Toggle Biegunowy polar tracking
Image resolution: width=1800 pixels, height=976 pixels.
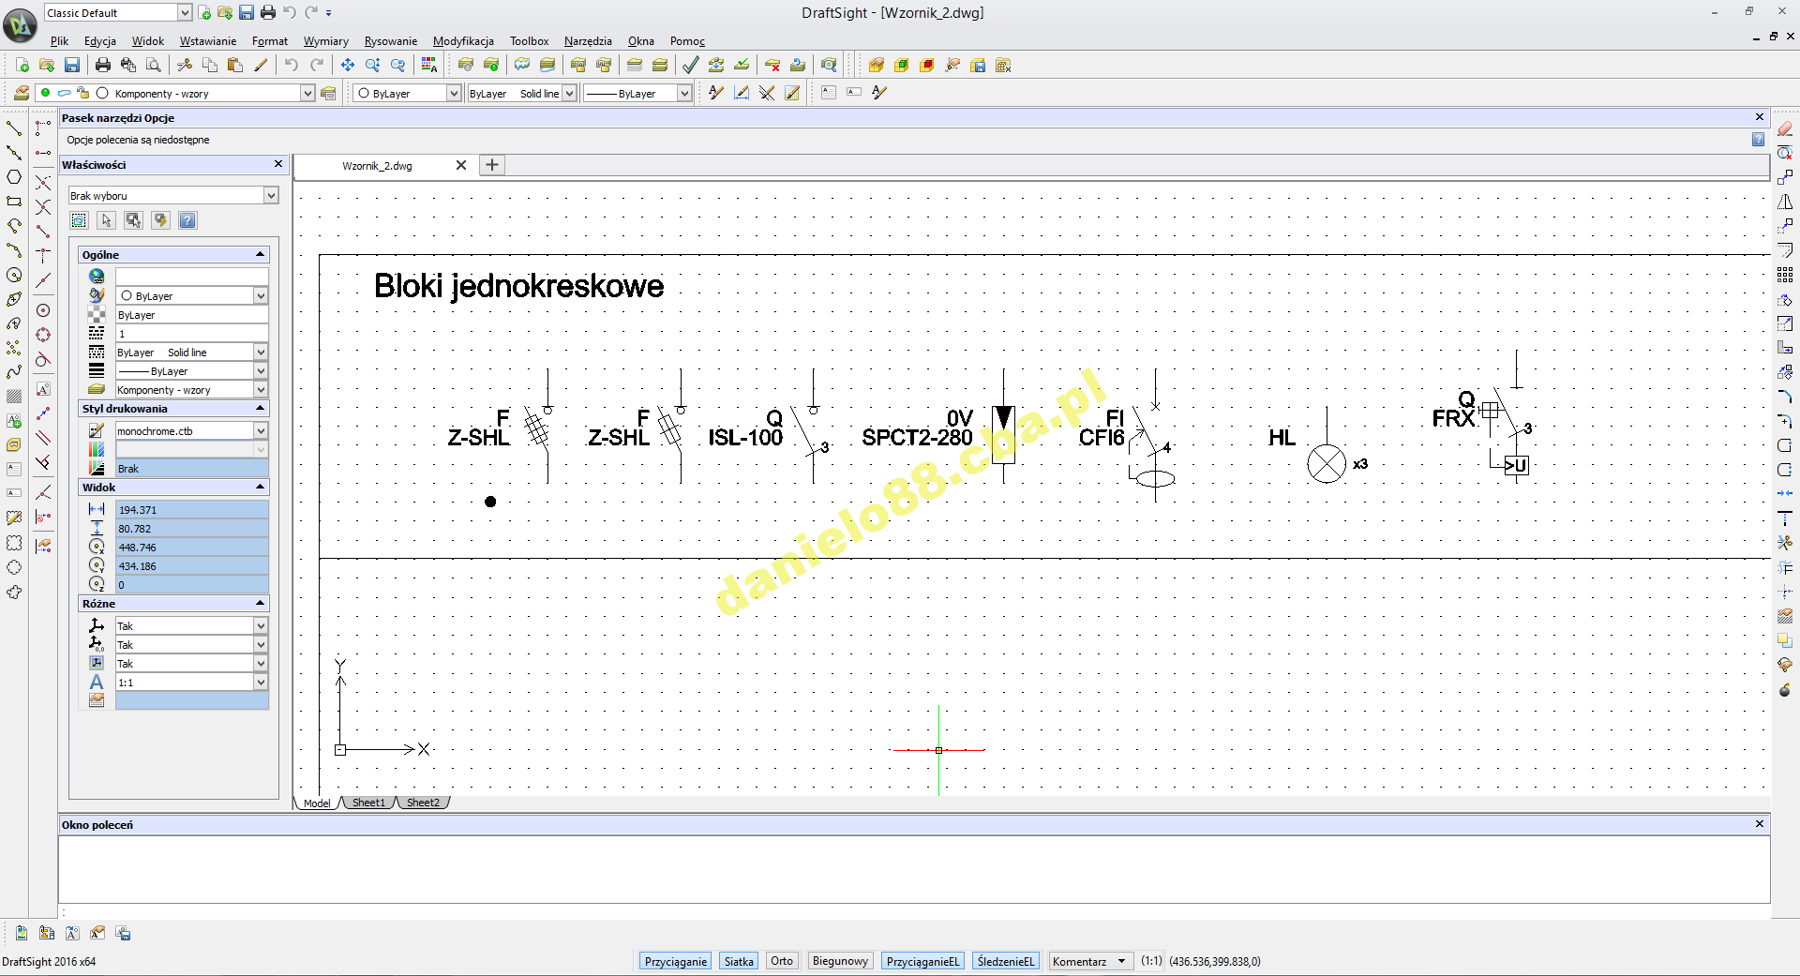[x=840, y=961]
